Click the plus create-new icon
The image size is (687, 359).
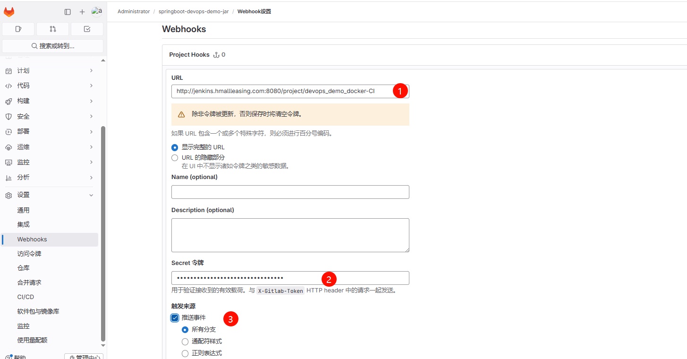tap(82, 12)
